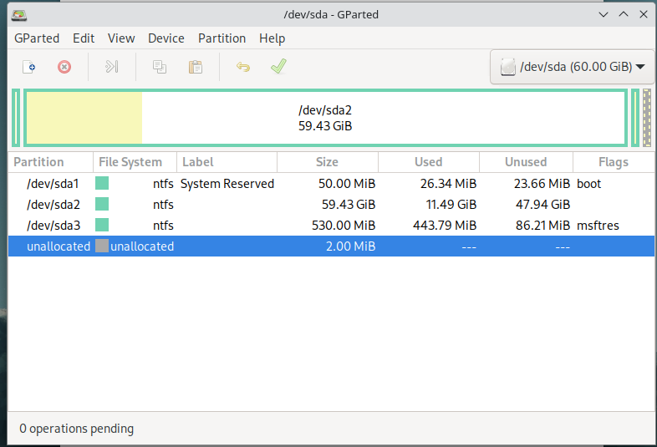Click the Size column header

[x=328, y=162]
